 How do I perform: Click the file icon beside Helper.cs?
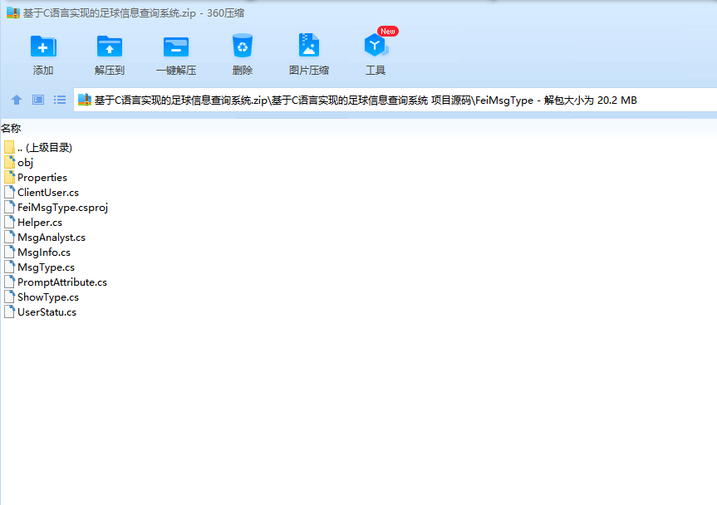tap(10, 222)
